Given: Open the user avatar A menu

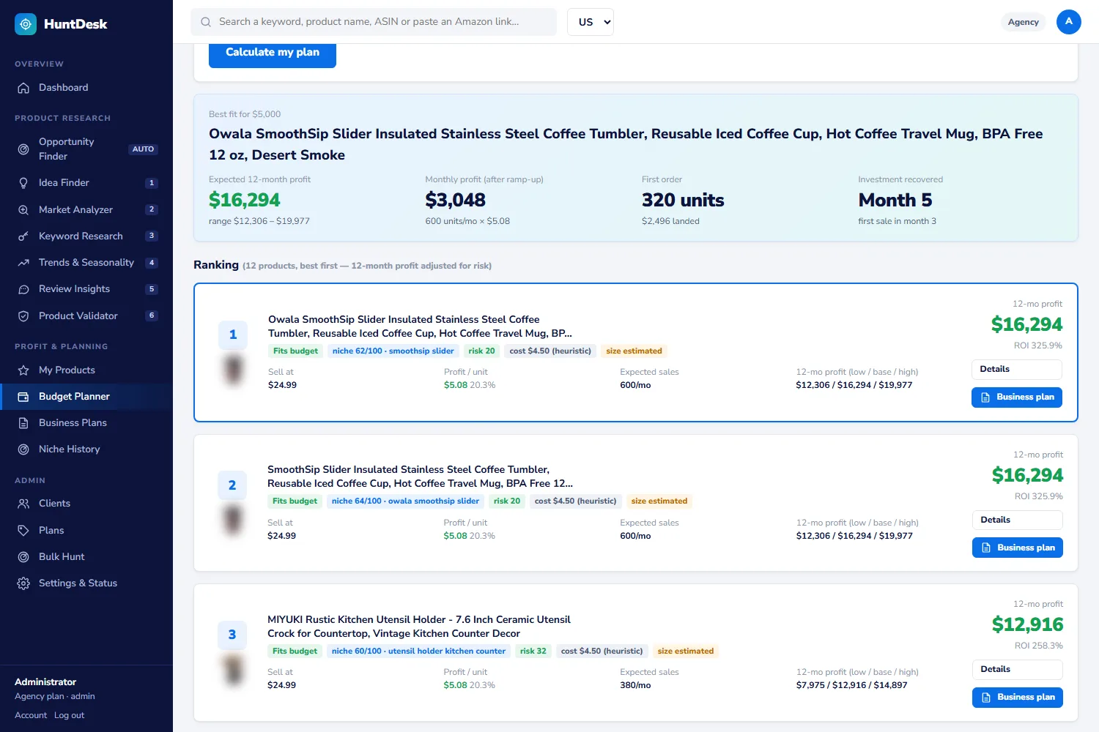Looking at the screenshot, I should click(x=1069, y=22).
